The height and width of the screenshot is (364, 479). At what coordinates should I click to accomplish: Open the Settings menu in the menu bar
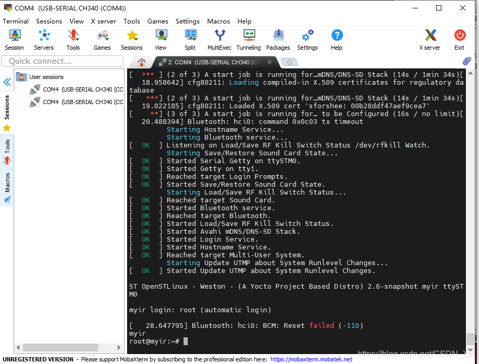click(188, 21)
